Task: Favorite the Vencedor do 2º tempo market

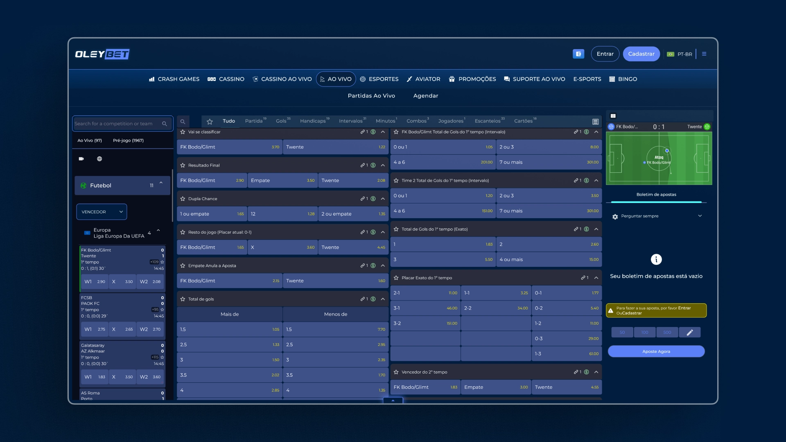Action: [x=396, y=372]
